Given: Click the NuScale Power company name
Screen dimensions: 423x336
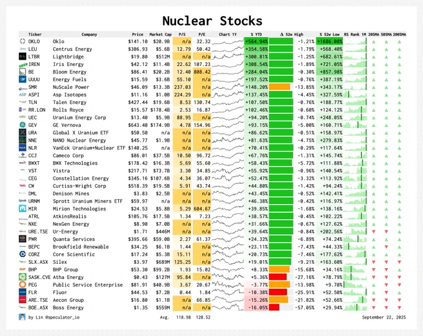Looking at the screenshot, I should click(x=71, y=87).
